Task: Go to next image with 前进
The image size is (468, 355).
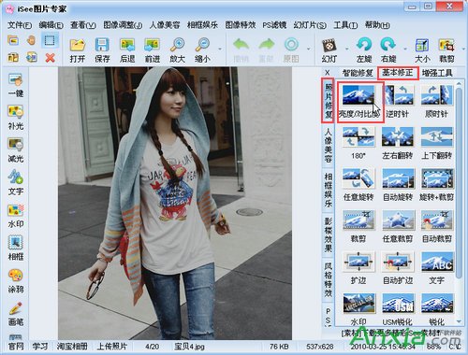Action: point(153,50)
